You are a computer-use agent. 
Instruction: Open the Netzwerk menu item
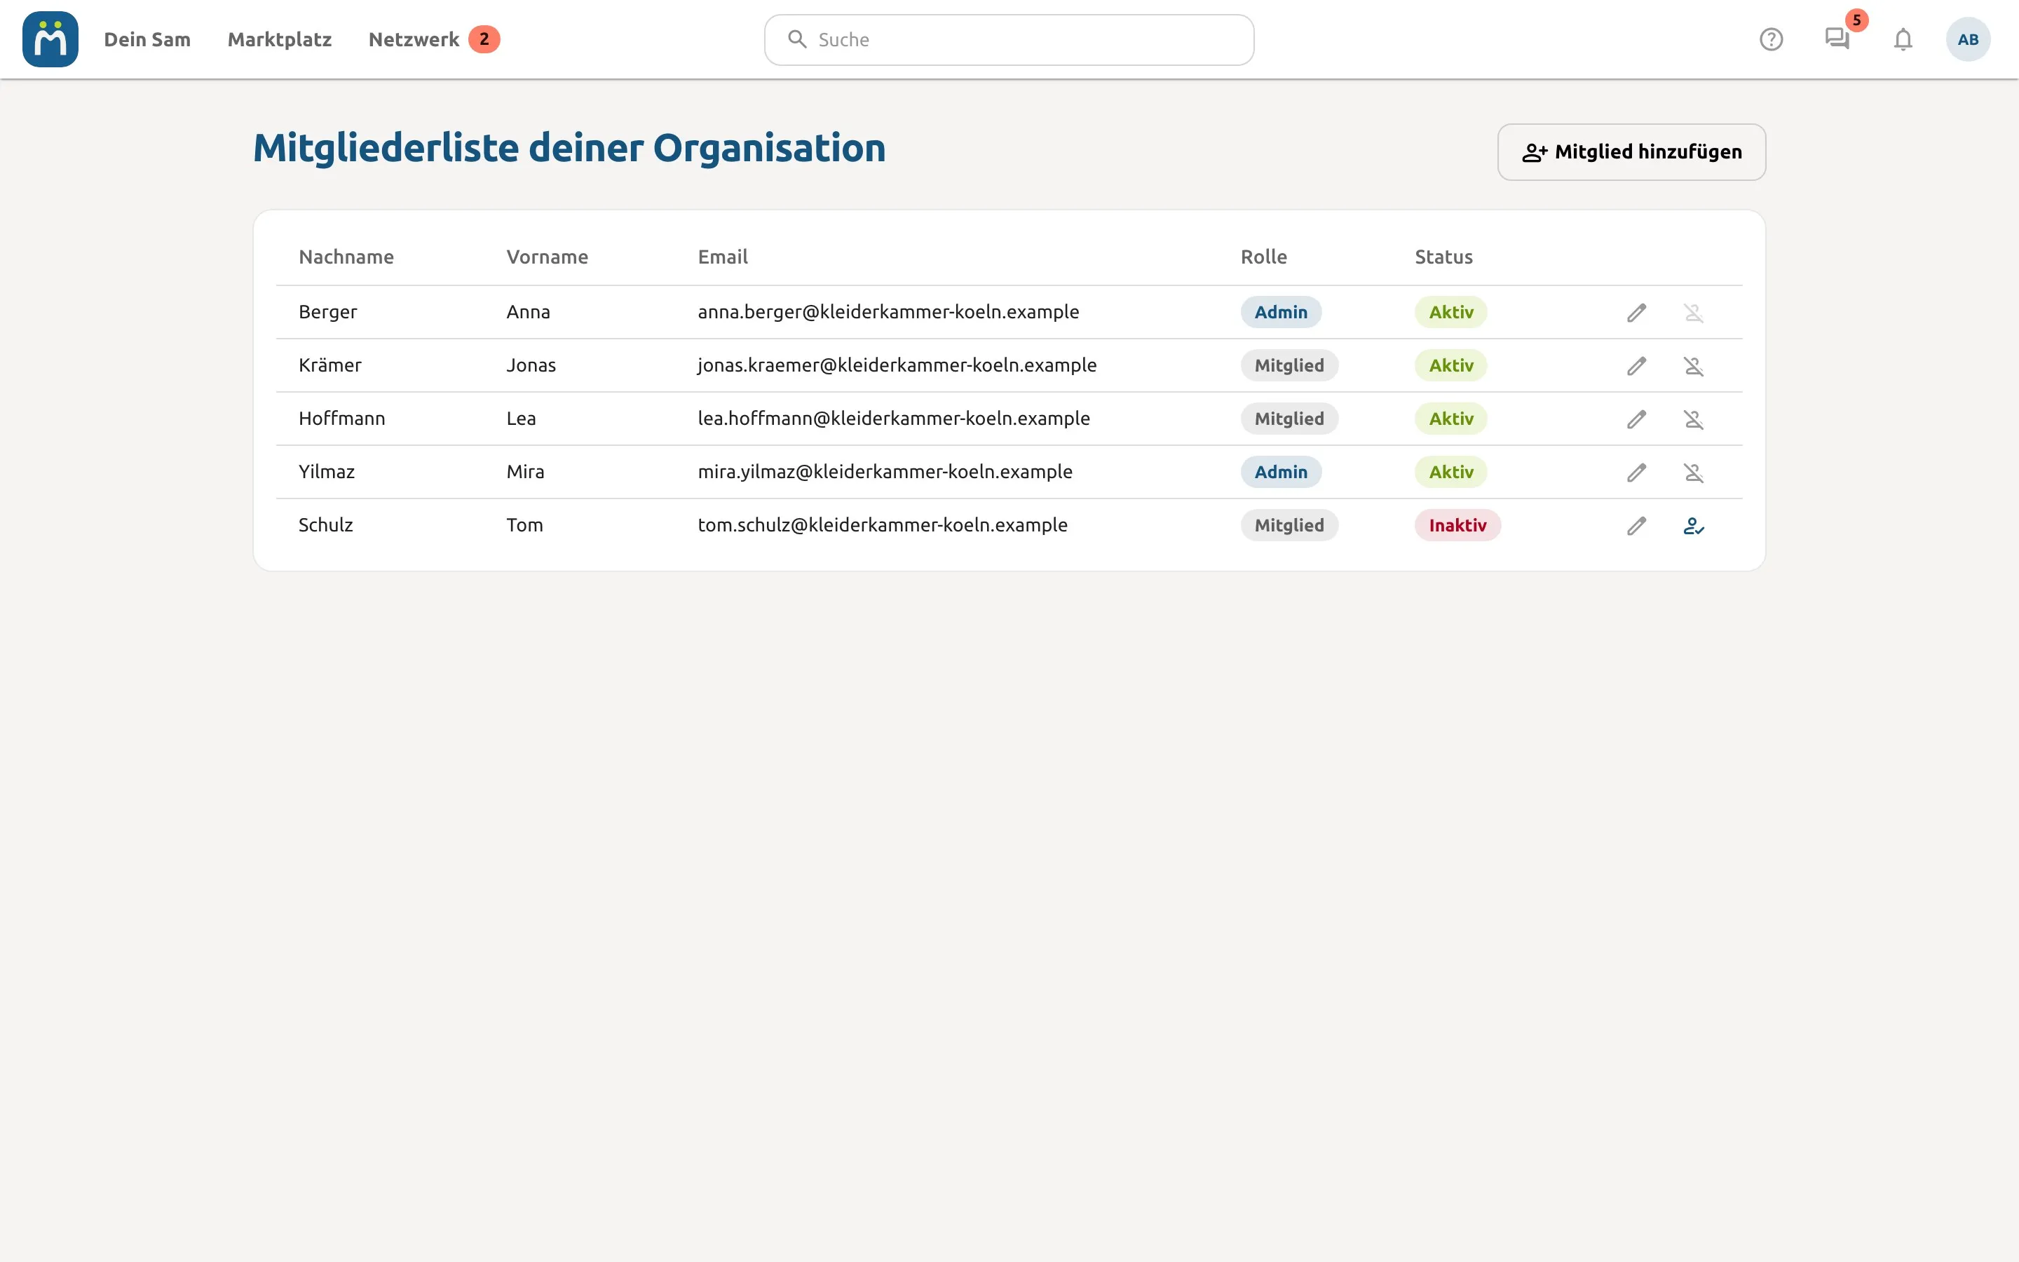(414, 39)
